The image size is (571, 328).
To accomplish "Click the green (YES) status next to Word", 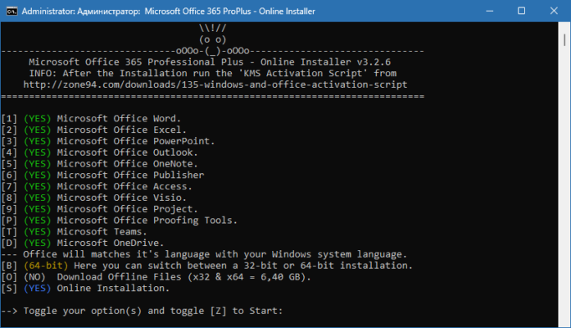I will click(x=37, y=119).
